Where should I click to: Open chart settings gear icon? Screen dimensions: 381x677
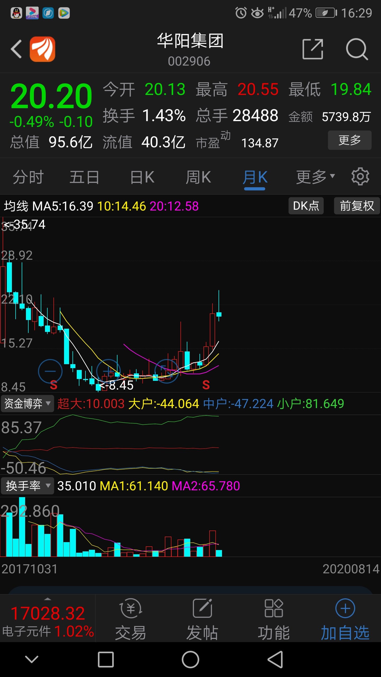[360, 176]
